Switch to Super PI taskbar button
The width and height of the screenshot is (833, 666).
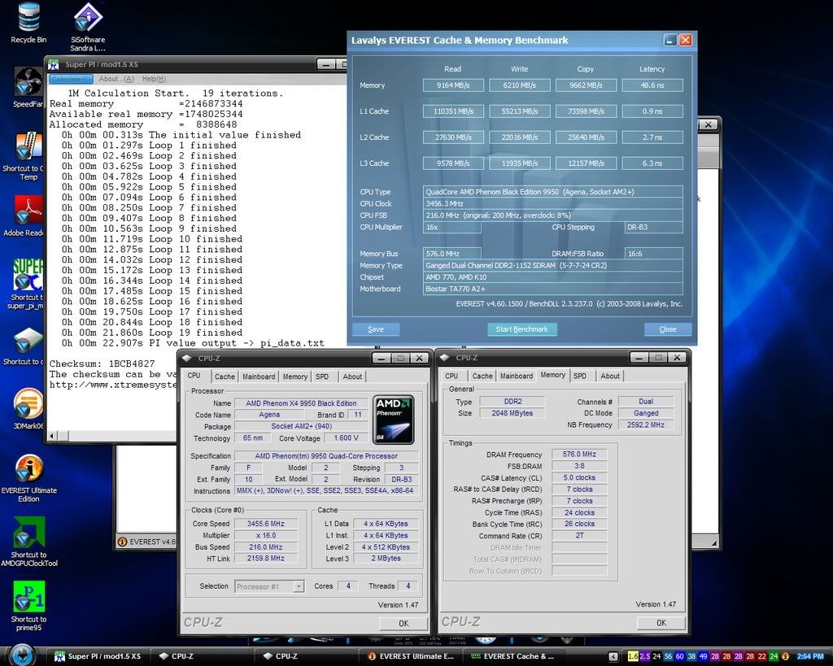pos(98,656)
